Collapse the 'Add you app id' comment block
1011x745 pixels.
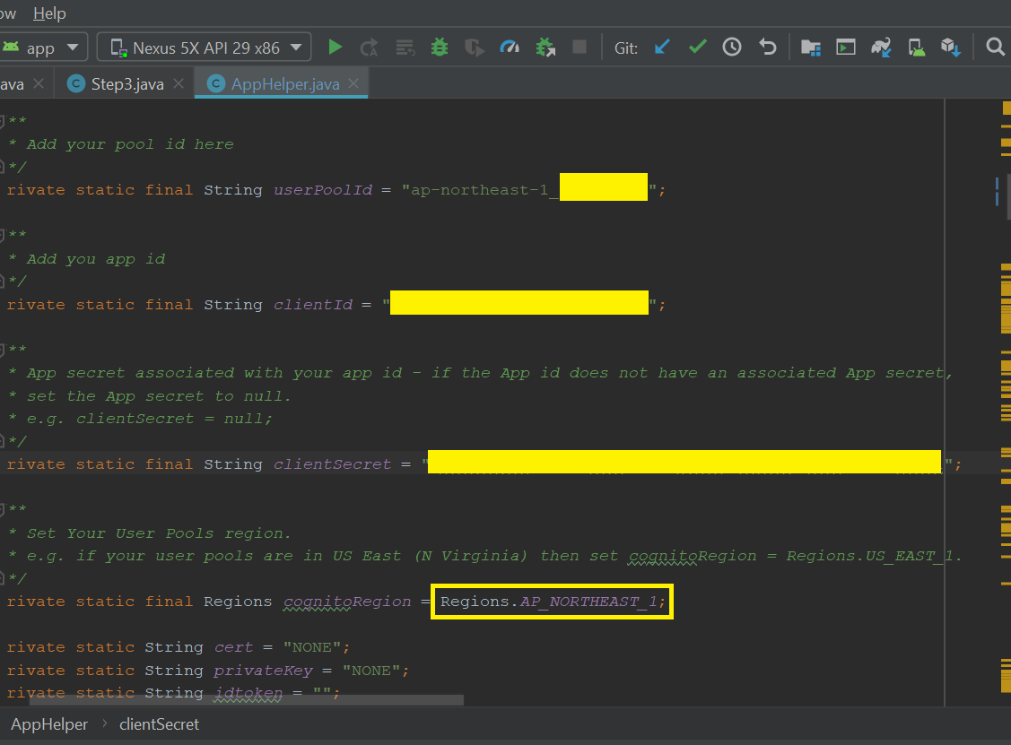click(x=2, y=235)
